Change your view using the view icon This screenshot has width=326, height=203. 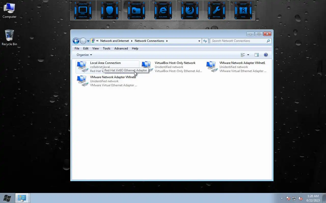point(243,55)
